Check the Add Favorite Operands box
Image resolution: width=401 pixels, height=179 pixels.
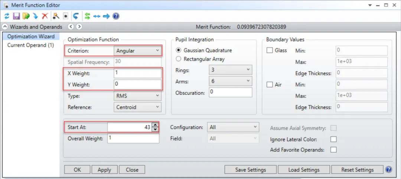[x=333, y=150]
